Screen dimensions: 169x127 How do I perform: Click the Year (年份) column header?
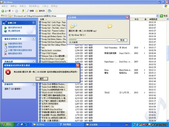(136, 19)
